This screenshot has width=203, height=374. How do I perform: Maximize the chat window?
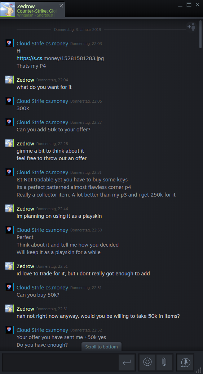point(189,5)
